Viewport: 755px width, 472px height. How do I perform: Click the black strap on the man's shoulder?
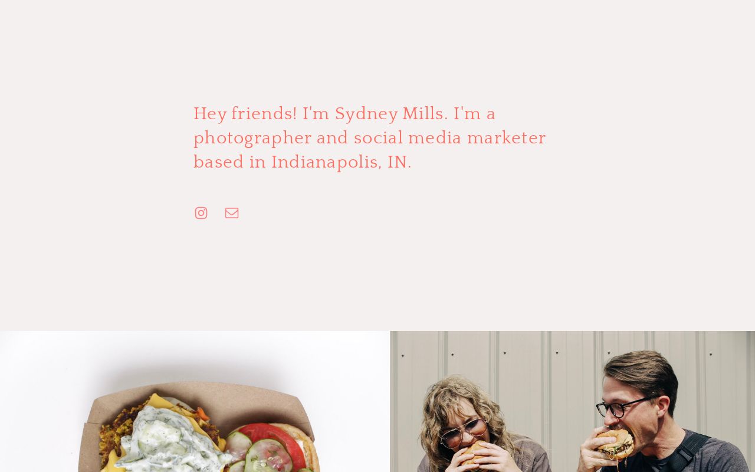690,451
